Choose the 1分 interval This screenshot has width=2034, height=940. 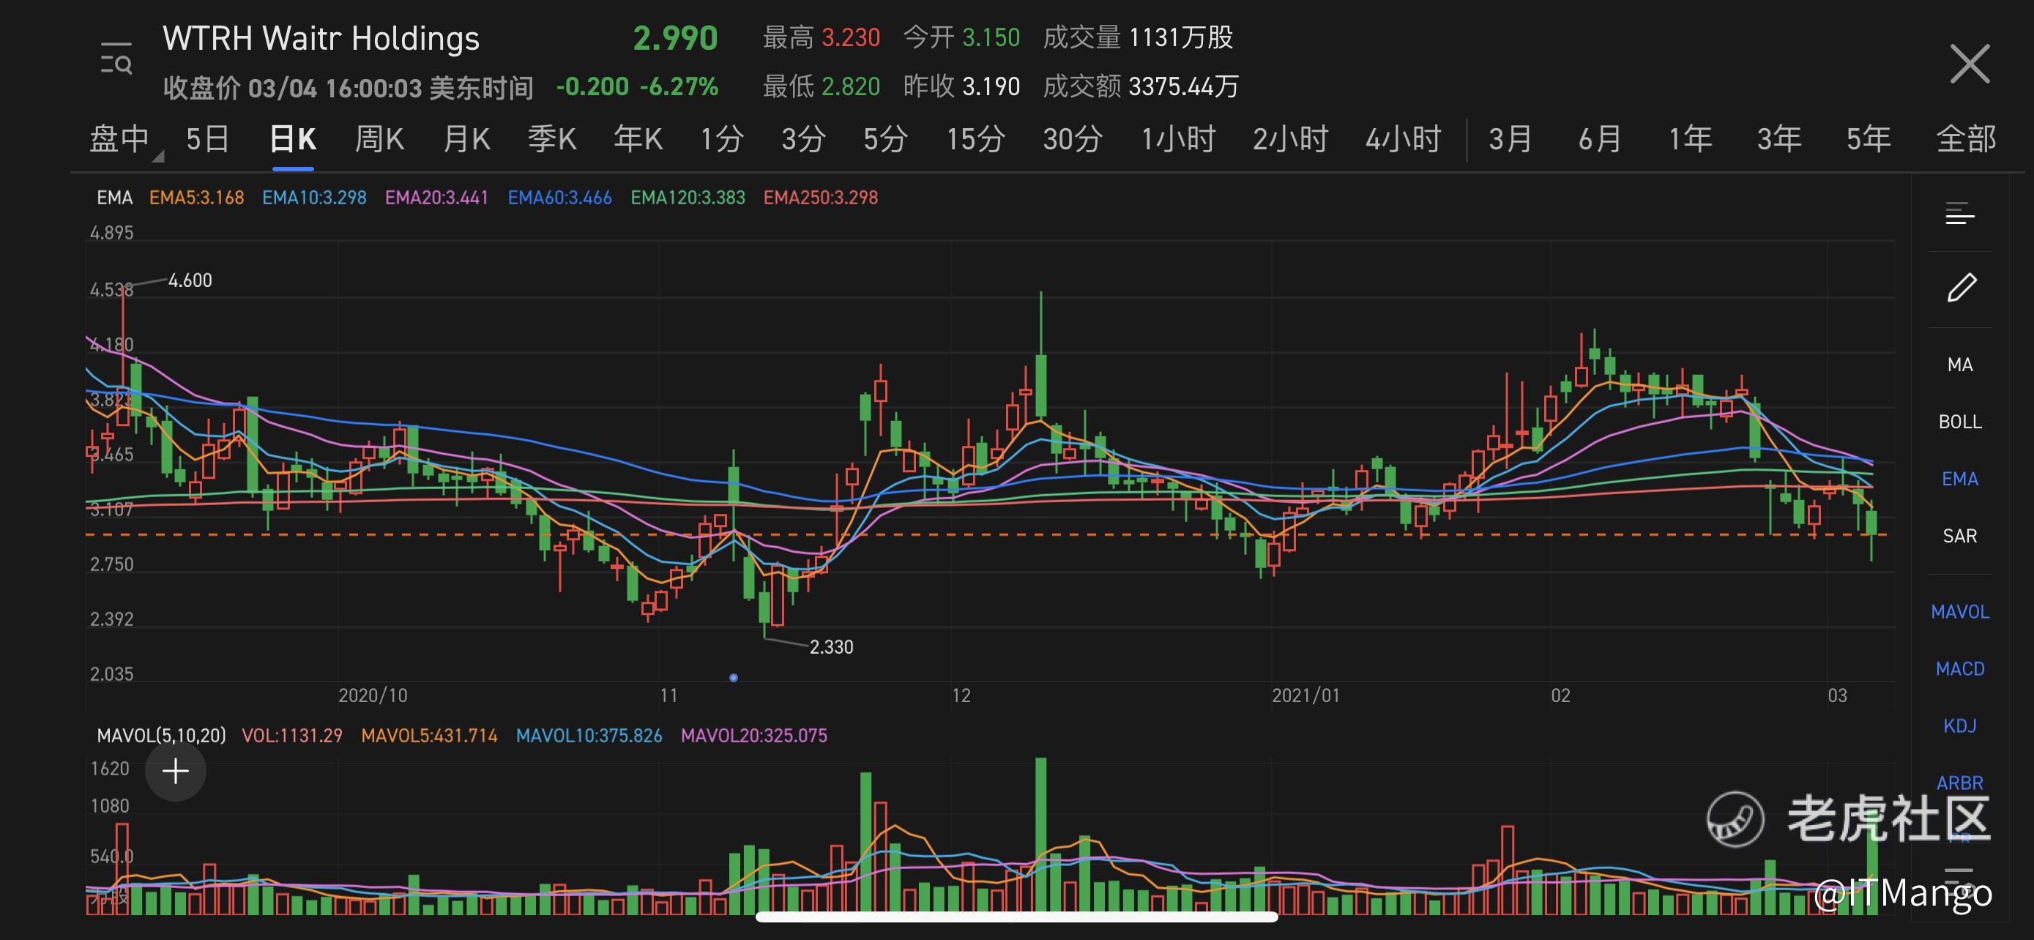(x=722, y=140)
